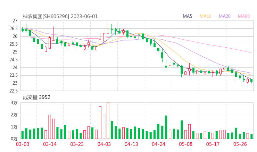Viewport: 257px width, 152px height.
Task: Click the tallest red volume bar near 04-03
Action: [108, 121]
